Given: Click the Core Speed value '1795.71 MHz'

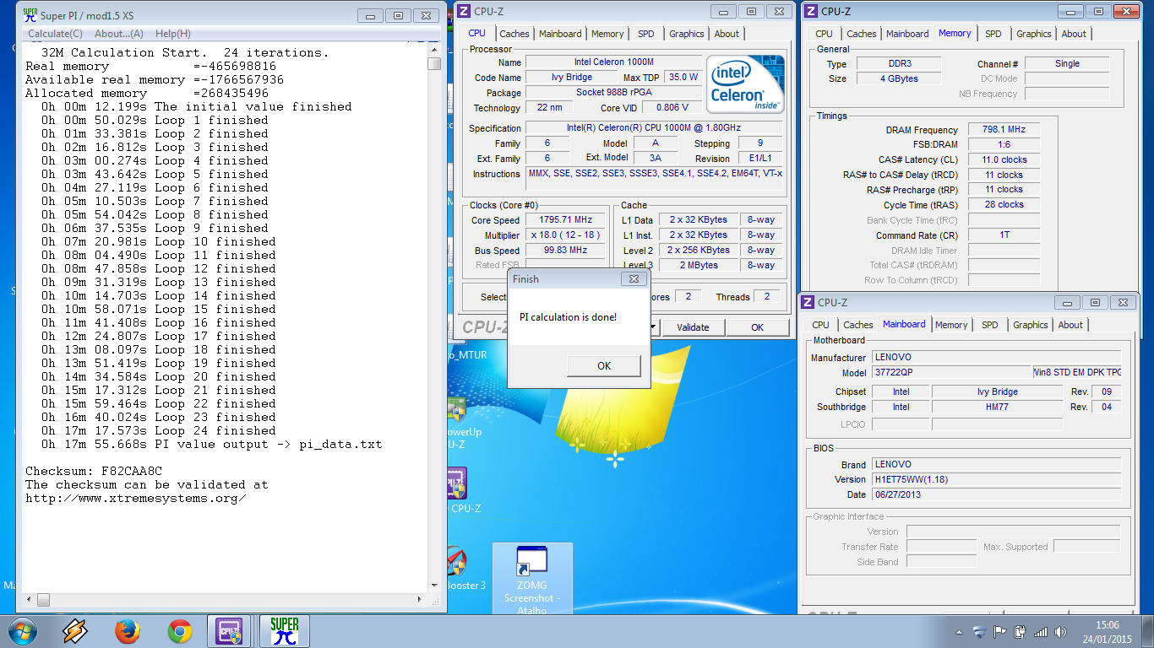Looking at the screenshot, I should [x=565, y=220].
